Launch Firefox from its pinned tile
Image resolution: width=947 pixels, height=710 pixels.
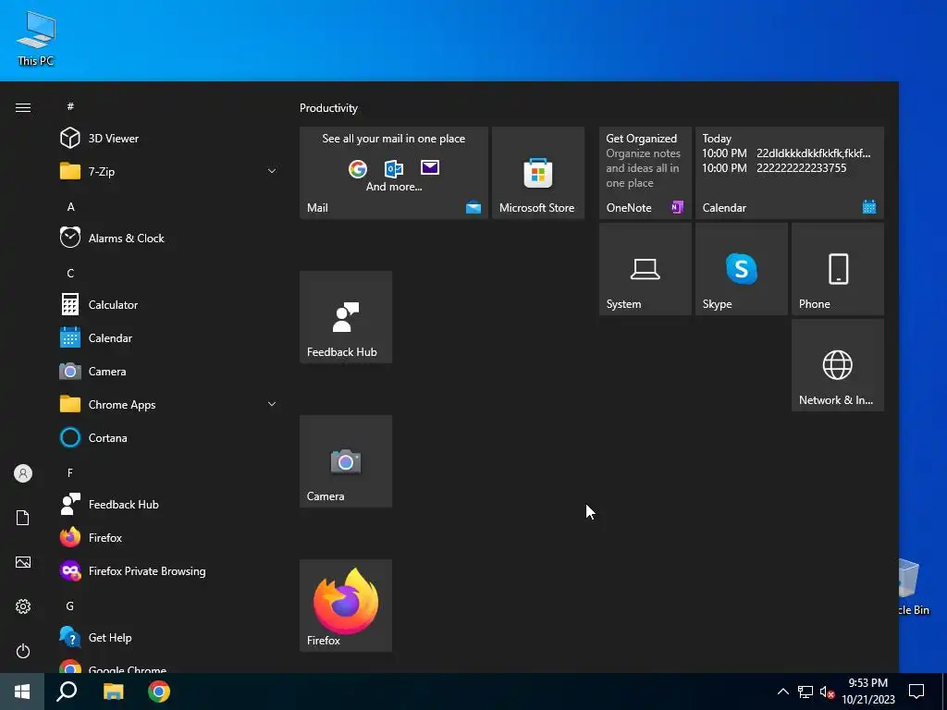coord(346,606)
